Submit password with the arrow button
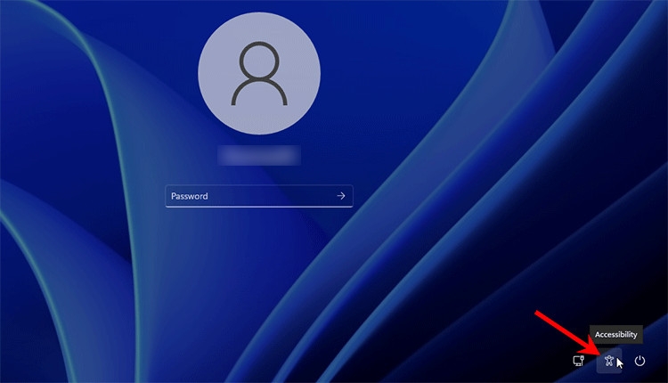Viewport: 668px width, 383px height. [x=341, y=196]
